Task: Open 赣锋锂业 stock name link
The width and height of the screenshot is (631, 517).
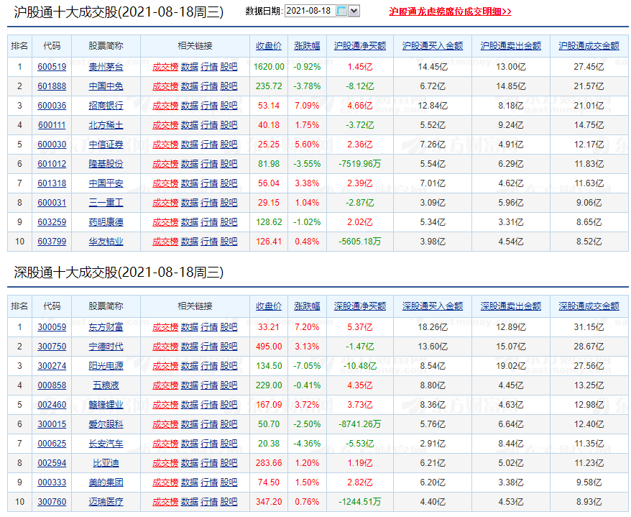Action: point(106,405)
